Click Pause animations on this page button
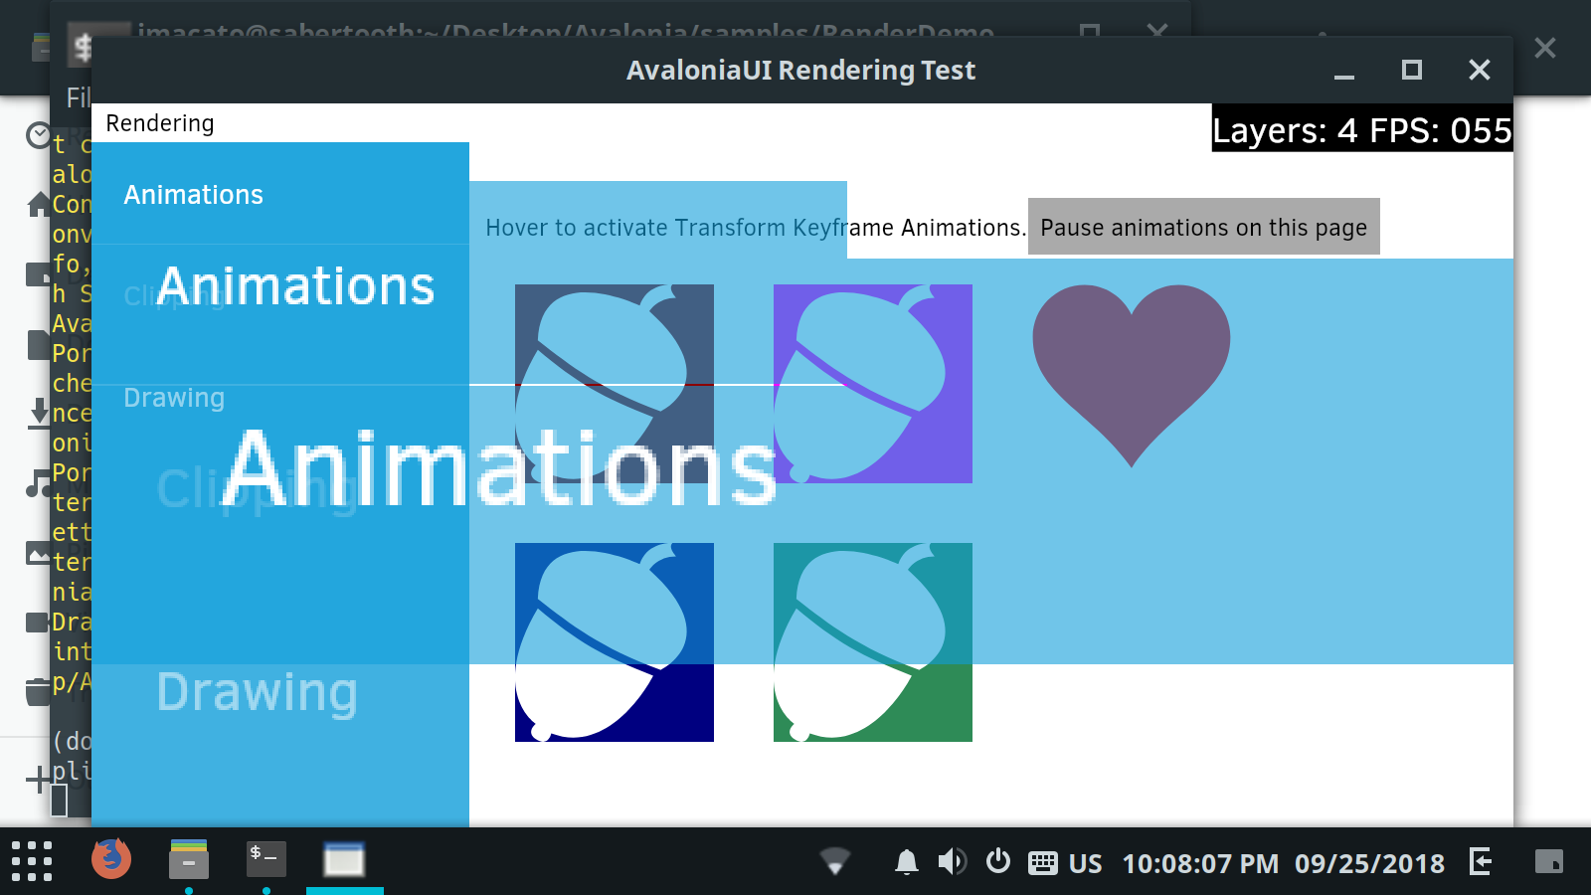Image resolution: width=1591 pixels, height=895 pixels. point(1203,227)
